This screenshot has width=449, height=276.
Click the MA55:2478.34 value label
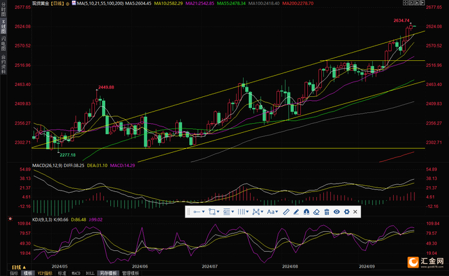(x=231, y=3)
